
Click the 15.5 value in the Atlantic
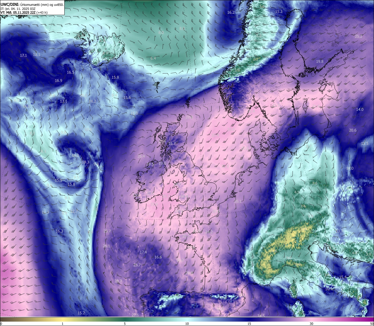click(x=58, y=180)
